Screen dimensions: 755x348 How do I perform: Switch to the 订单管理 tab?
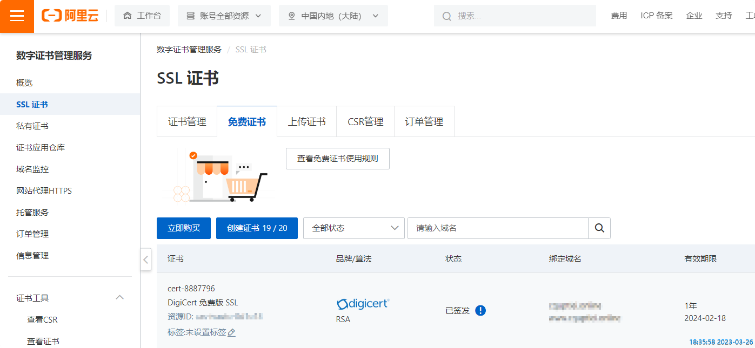[424, 121]
